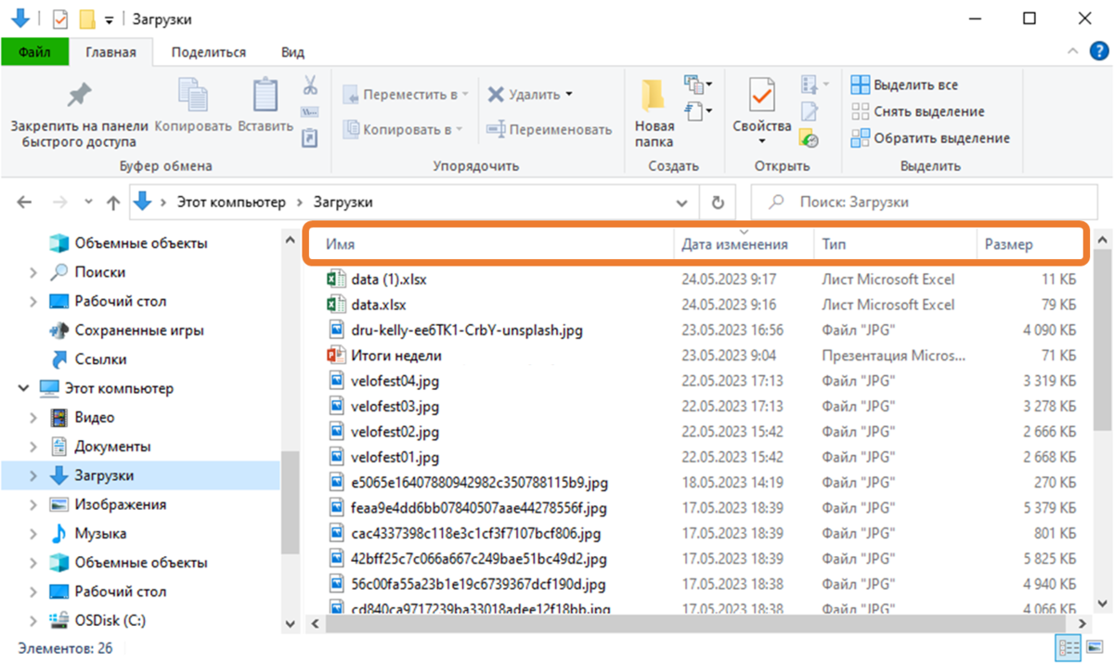Open the Customize Quick Access Toolbar dropdown

[x=110, y=19]
